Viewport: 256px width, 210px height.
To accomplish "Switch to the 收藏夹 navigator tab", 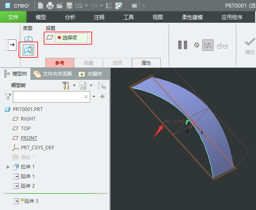I will pos(90,74).
